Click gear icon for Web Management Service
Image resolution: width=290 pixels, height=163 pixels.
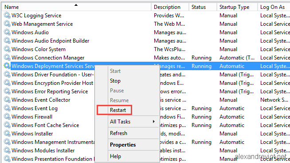pyautogui.click(x=7, y=24)
